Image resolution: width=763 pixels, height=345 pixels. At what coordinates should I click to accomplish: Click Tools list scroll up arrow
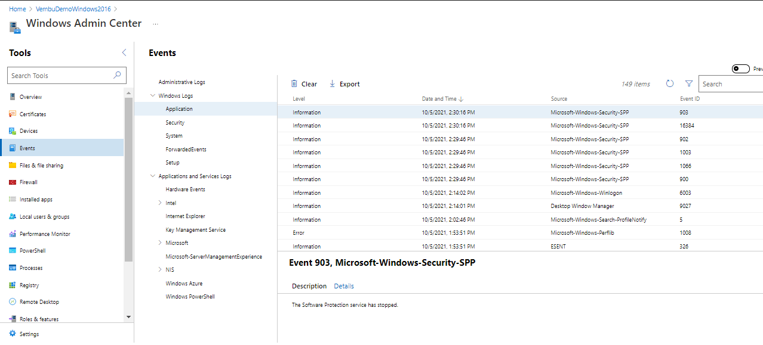tap(128, 93)
